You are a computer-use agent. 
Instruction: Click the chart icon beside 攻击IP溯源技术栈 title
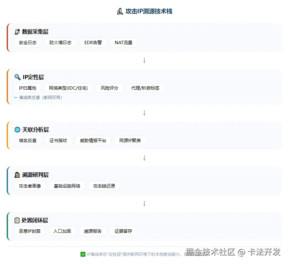(x=120, y=11)
